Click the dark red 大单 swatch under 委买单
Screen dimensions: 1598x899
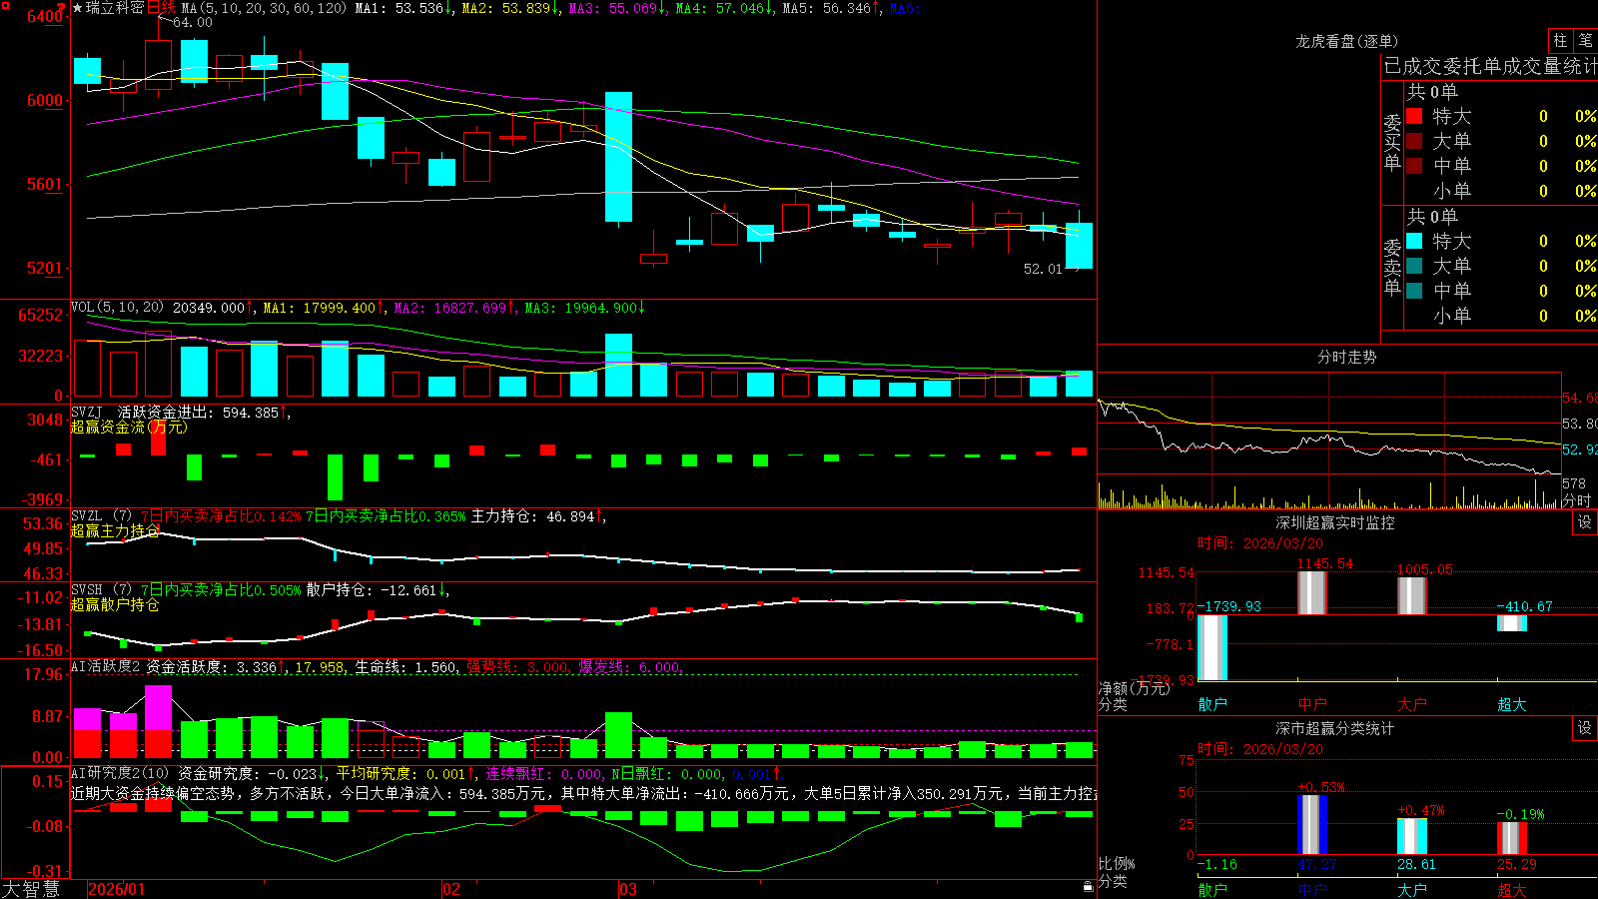click(x=1414, y=141)
